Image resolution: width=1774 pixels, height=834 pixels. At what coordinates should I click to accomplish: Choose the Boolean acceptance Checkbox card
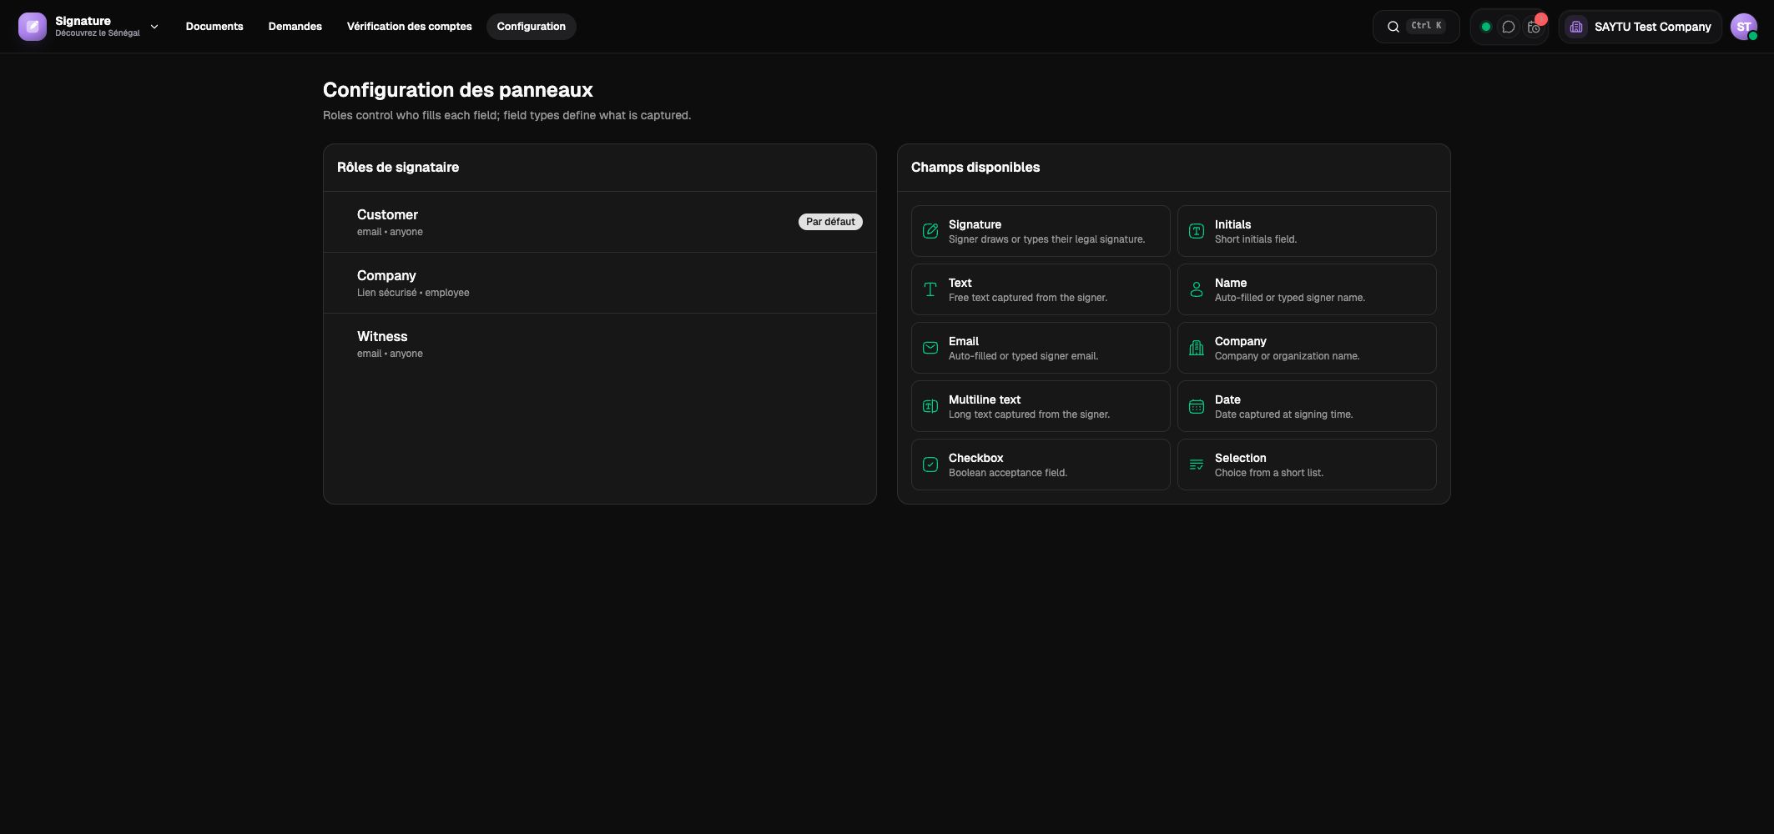coord(1041,465)
